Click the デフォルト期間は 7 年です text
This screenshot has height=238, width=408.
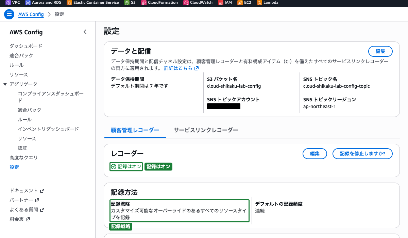point(140,86)
